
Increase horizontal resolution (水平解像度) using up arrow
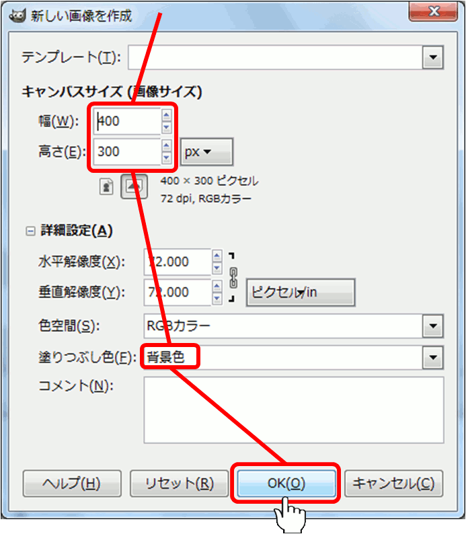pyautogui.click(x=217, y=256)
